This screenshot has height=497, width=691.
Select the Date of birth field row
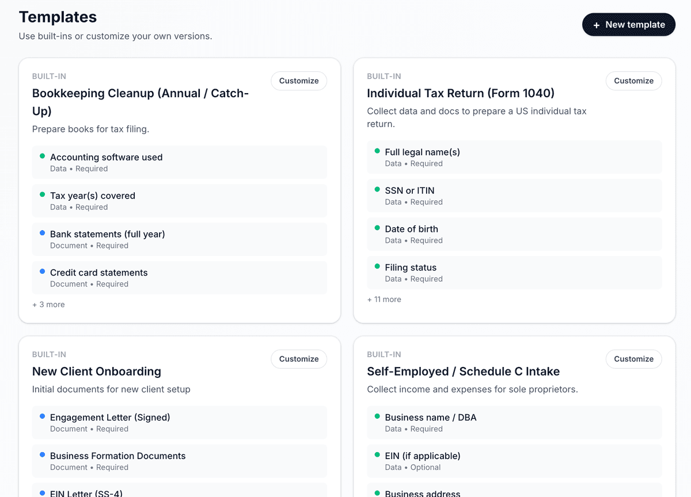click(x=514, y=234)
